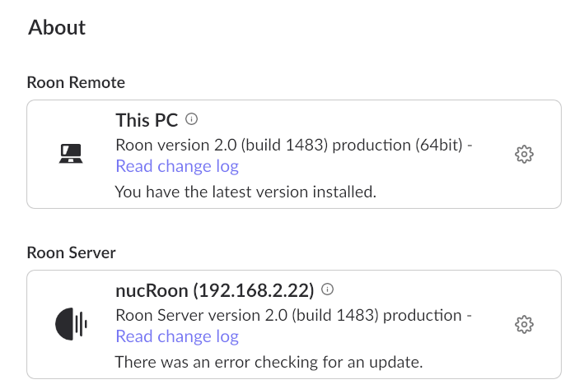This screenshot has width=570, height=389.
Task: Select the This PC device title
Action: [147, 120]
